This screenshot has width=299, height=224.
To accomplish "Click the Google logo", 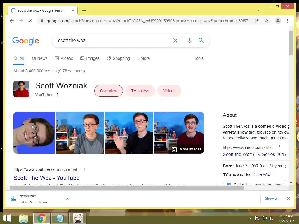I will [26, 41].
